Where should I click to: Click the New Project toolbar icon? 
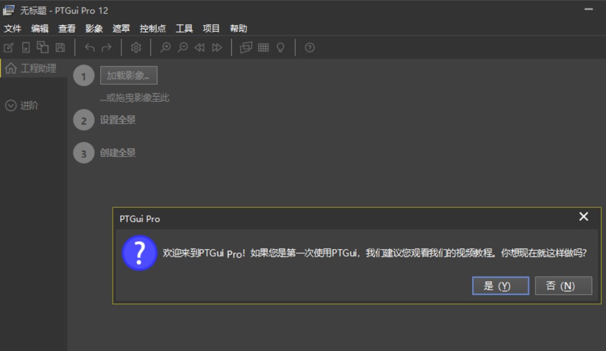[x=9, y=48]
